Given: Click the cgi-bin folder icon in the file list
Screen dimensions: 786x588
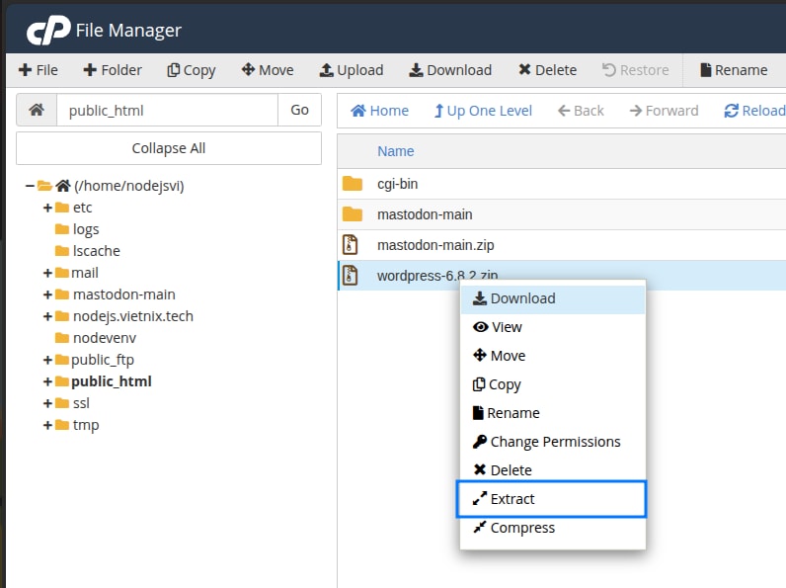Looking at the screenshot, I should pos(353,184).
